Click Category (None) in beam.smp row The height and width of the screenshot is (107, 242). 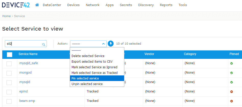(190, 101)
